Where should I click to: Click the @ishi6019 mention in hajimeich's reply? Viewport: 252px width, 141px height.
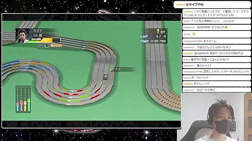204,27
